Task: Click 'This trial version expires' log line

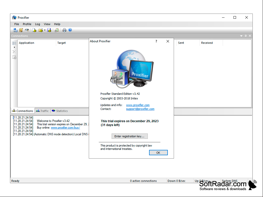Action: tap(63, 124)
